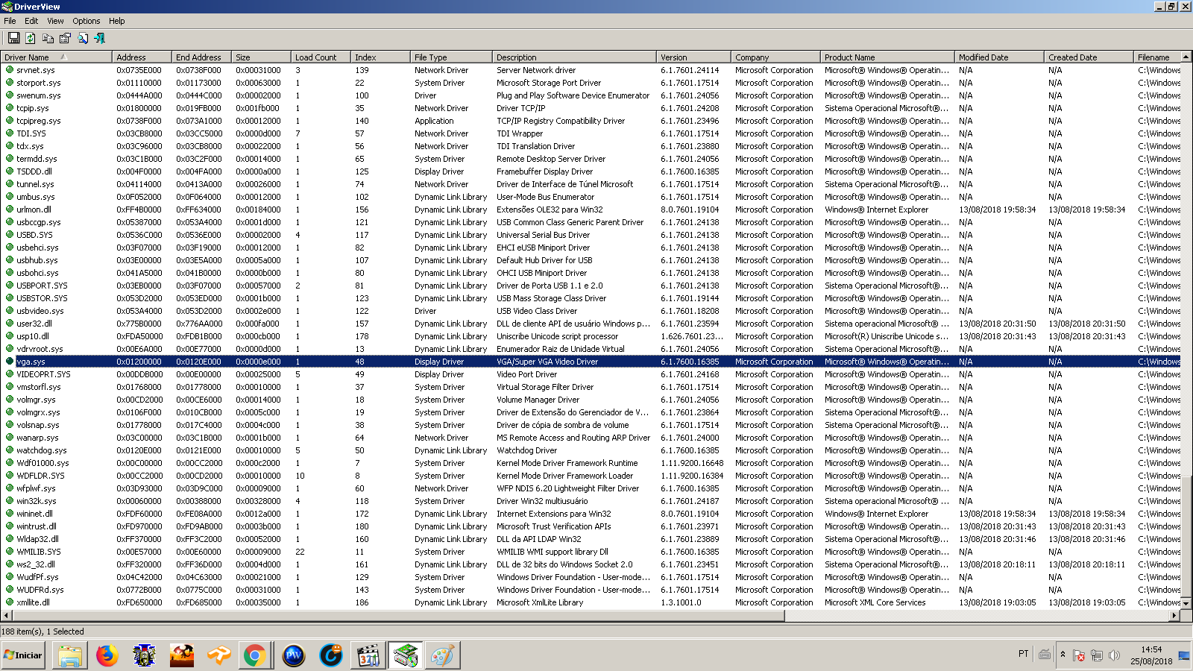This screenshot has width=1193, height=671.
Task: Click the horizontal scrollbar right arrow
Action: point(1174,616)
